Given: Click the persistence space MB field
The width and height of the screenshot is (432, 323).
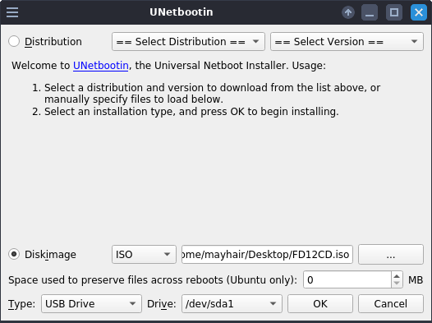Looking at the screenshot, I should (347, 279).
